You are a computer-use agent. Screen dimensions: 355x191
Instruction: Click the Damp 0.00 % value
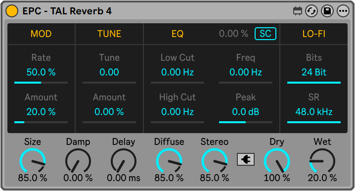pos(78,178)
